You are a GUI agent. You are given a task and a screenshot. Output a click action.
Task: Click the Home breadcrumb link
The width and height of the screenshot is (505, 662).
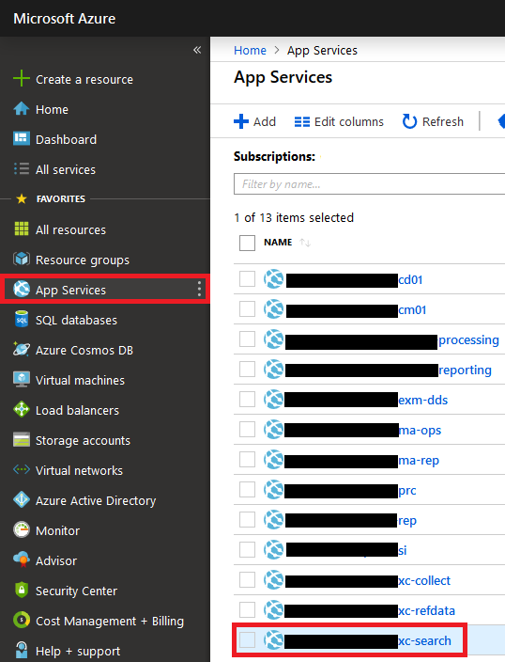point(250,50)
